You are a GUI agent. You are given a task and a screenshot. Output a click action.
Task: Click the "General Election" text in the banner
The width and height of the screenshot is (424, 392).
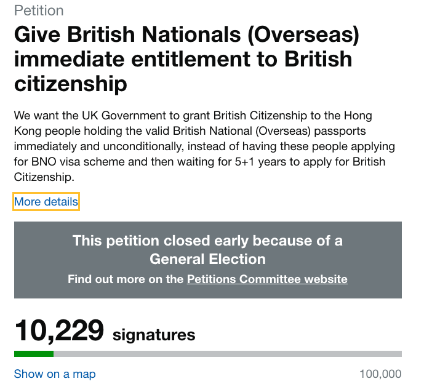pos(207,258)
